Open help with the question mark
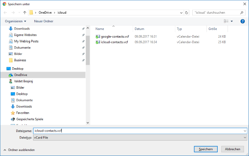The height and width of the screenshot is (156, 249). 243,21
